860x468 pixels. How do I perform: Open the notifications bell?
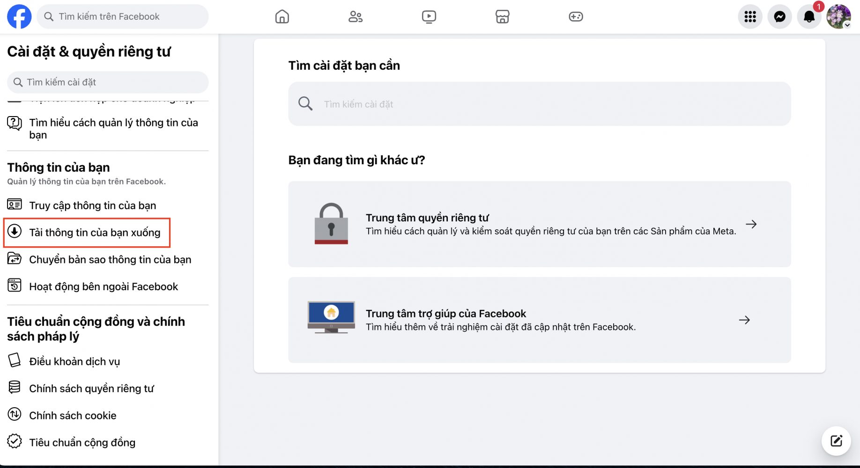point(809,17)
